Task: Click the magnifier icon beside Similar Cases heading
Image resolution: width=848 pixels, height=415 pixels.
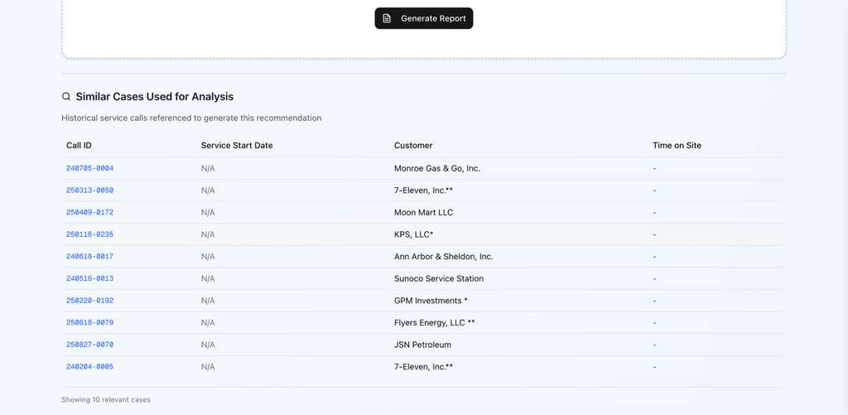Action: [x=66, y=97]
